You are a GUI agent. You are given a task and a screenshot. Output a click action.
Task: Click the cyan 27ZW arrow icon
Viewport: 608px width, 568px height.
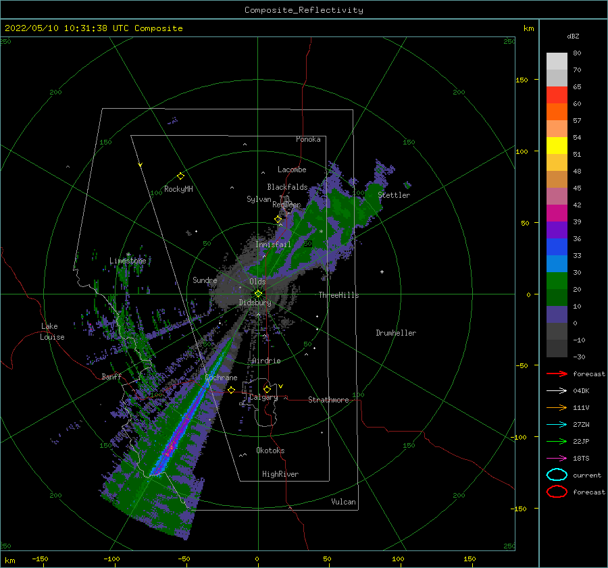click(557, 424)
